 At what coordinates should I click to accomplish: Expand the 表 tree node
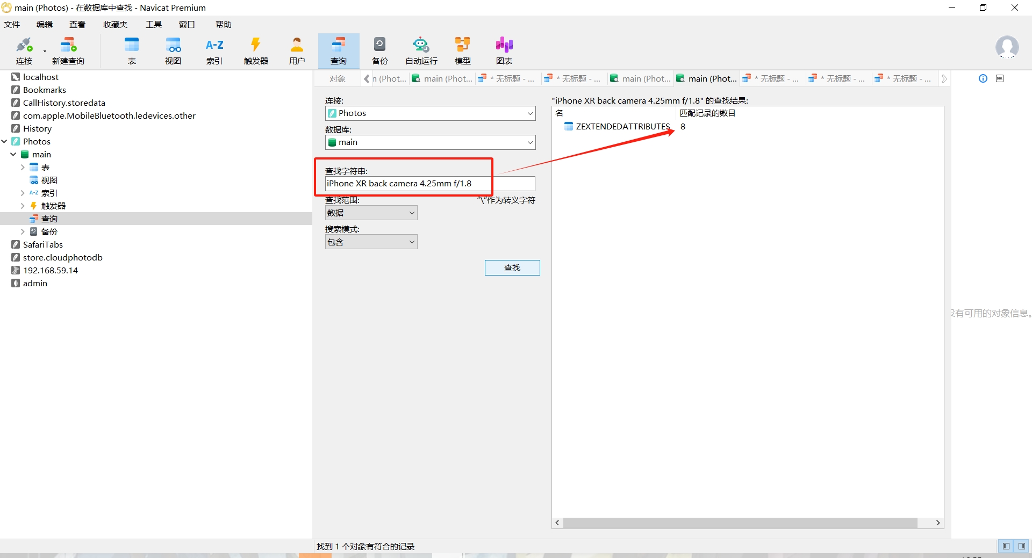[23, 167]
